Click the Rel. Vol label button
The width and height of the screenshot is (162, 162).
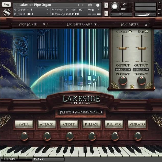coord(114,124)
